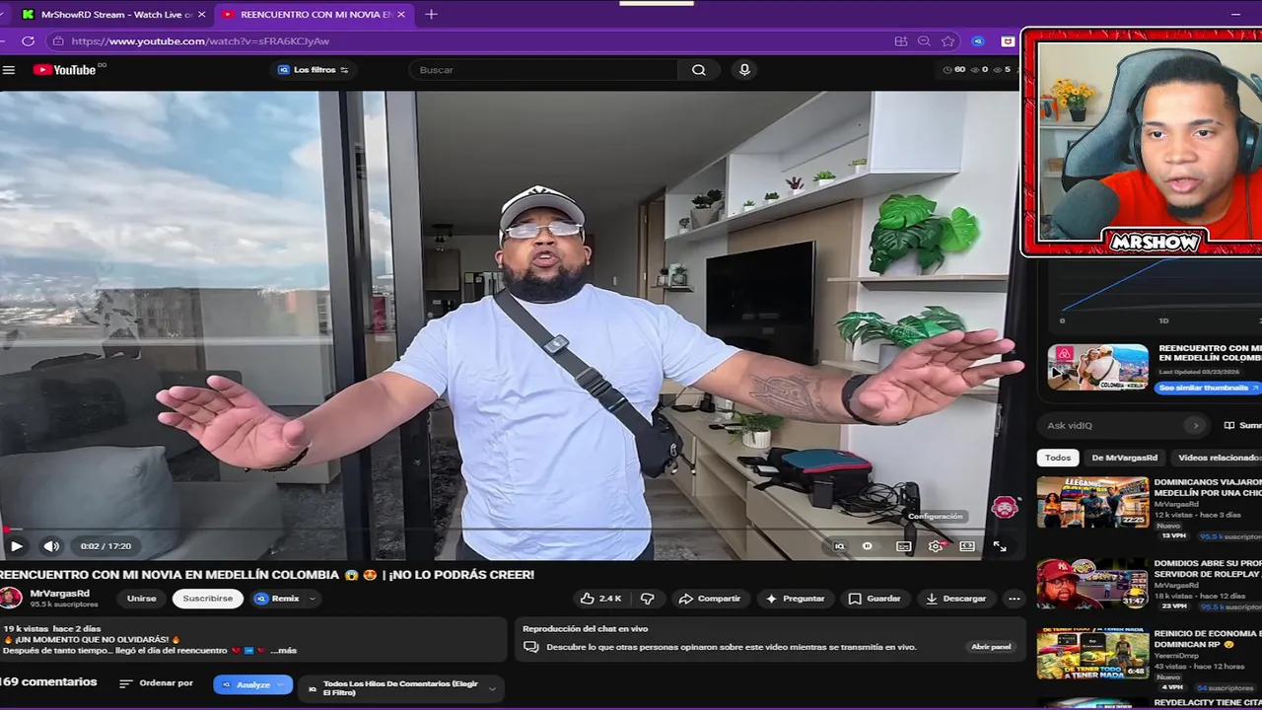Screen dimensions: 1262x710
Task: Select the REENCUENTRO CON MI NOVIA YouTube tab
Action: (315, 15)
